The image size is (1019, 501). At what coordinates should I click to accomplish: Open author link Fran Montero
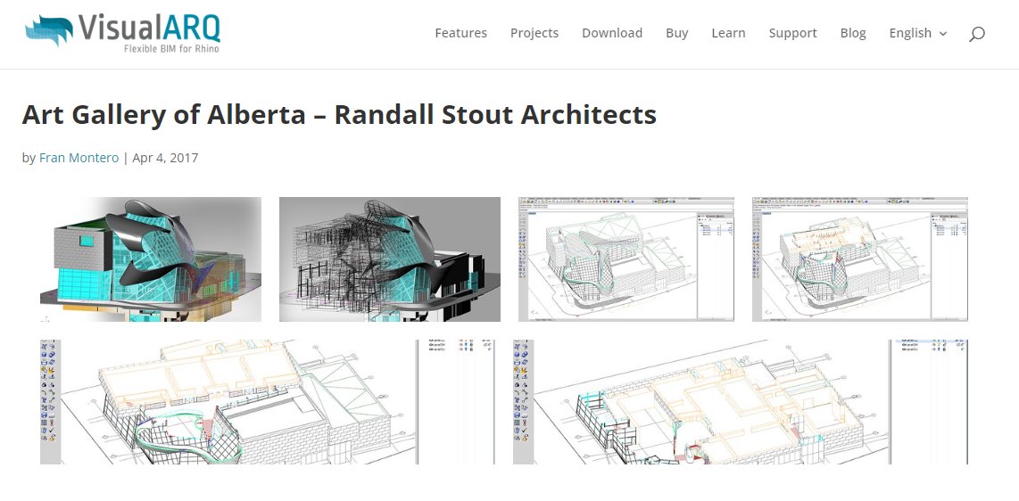click(x=79, y=158)
